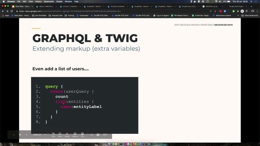Screen dimensions: 260x146
Task: Switch to Drupal and GraphQL tab
Action: click(236, 6)
